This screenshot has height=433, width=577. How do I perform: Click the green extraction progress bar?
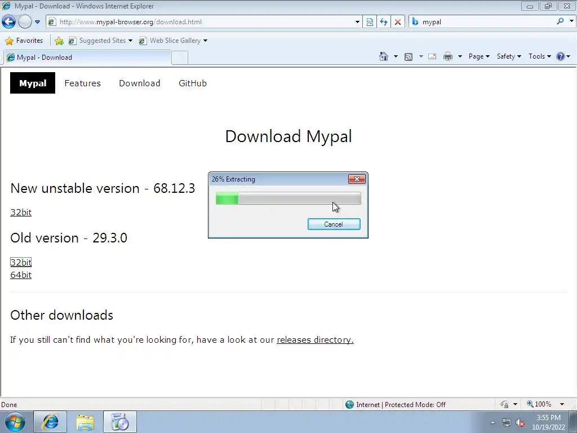(x=288, y=198)
